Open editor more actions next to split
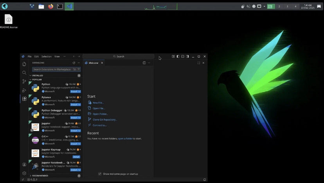 (x=149, y=63)
